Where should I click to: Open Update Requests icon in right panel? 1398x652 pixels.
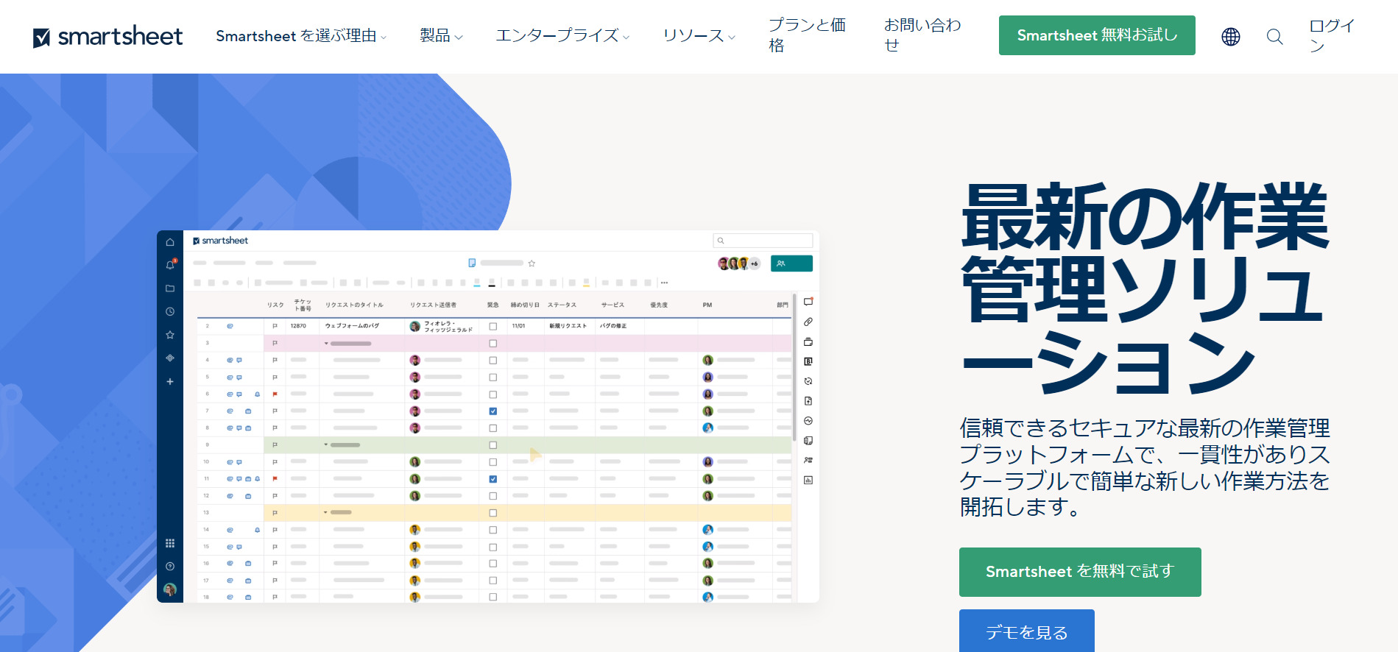point(808,381)
